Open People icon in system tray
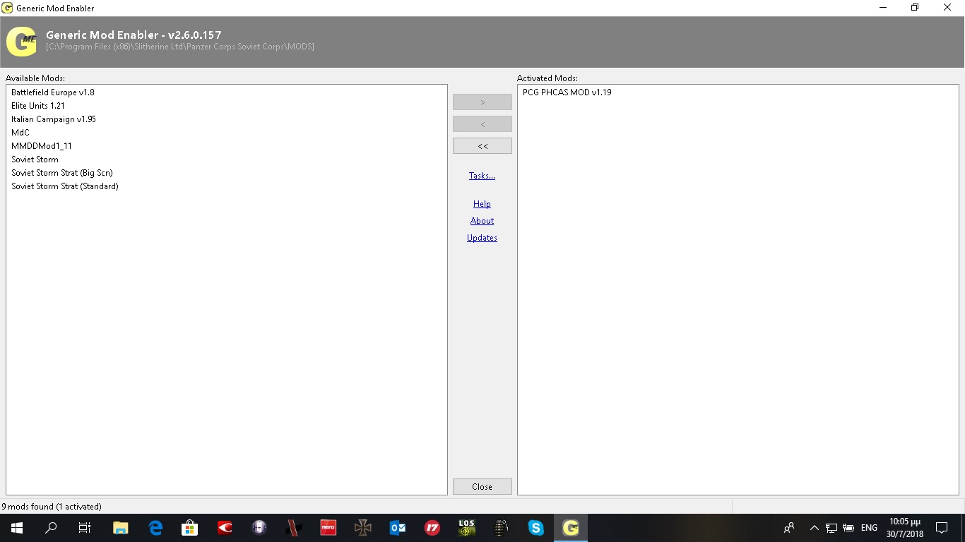 click(789, 528)
